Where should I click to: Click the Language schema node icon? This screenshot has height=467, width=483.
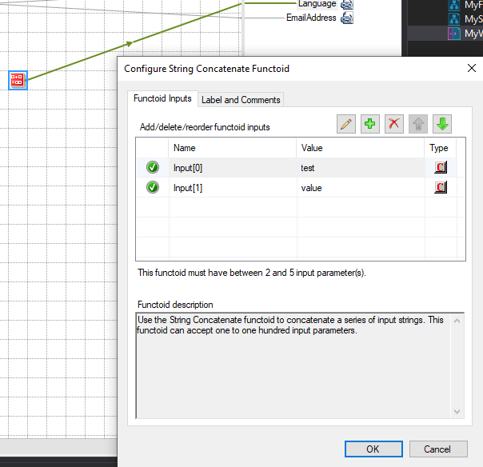(347, 4)
